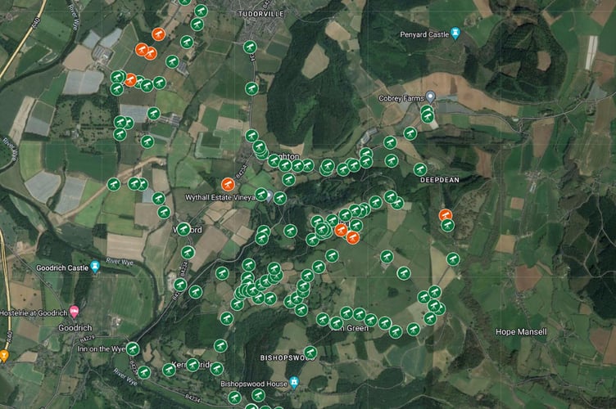Viewport: 616px width, 409px height.
Task: Click the Hostelrie at Goodrich hotel icon
Action: [x=74, y=312]
